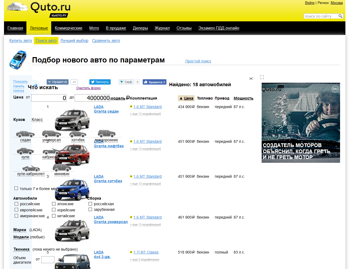Go to the Коммерческие section
The image size is (351, 269).
pos(69,28)
